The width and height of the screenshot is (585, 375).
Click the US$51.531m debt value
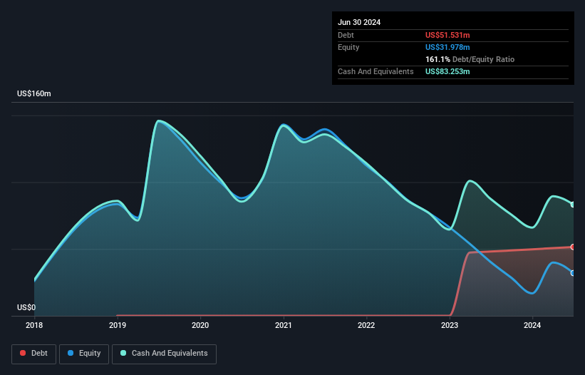tap(447, 35)
